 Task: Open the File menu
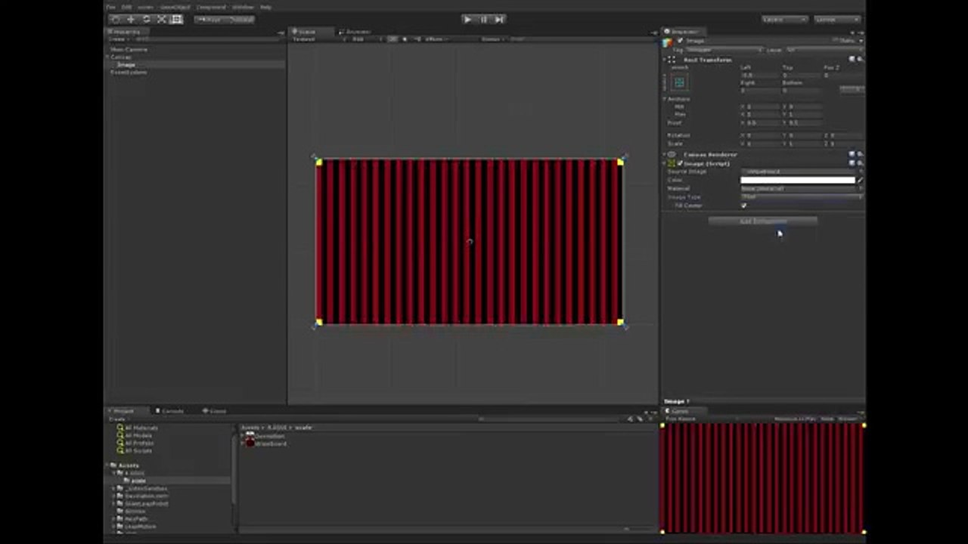pos(111,7)
